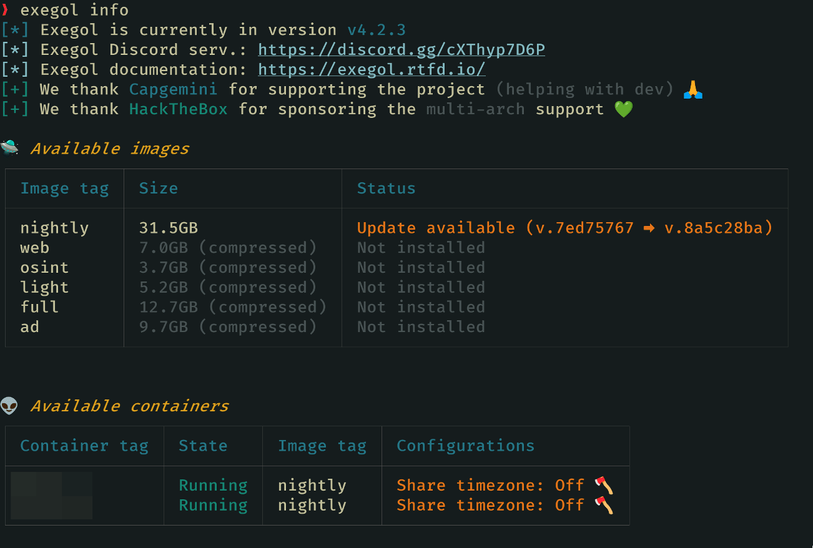This screenshot has height=548, width=813.
Task: Open the Exegol Discord server link
Action: tap(402, 50)
